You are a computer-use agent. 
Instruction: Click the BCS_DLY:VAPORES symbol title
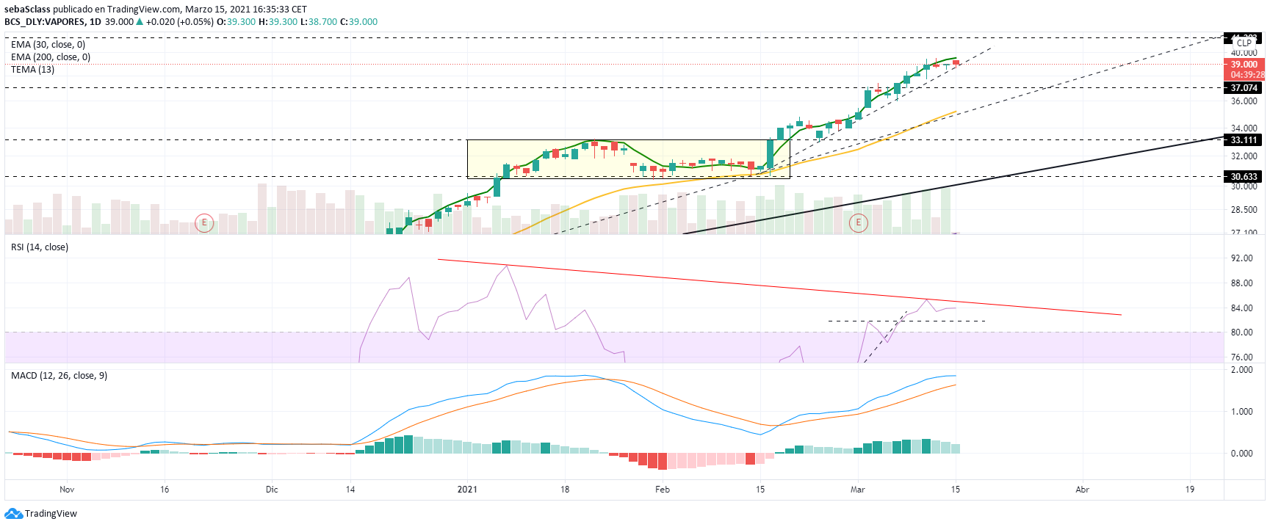pos(45,22)
